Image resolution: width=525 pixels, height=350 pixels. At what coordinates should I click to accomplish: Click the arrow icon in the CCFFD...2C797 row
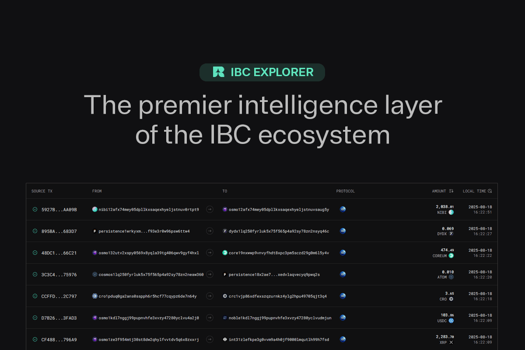(210, 296)
